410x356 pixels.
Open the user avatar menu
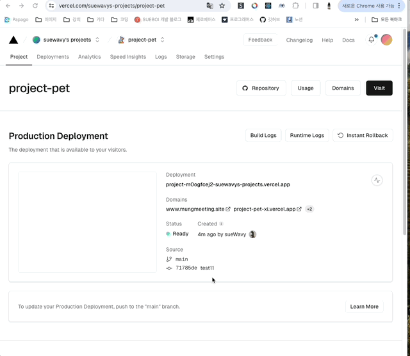386,40
